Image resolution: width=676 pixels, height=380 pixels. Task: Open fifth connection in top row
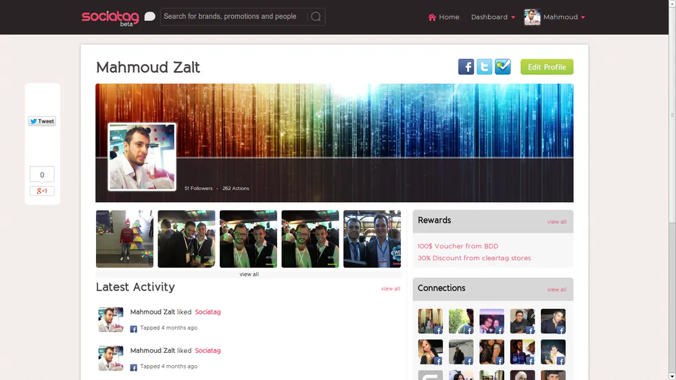tap(553, 321)
